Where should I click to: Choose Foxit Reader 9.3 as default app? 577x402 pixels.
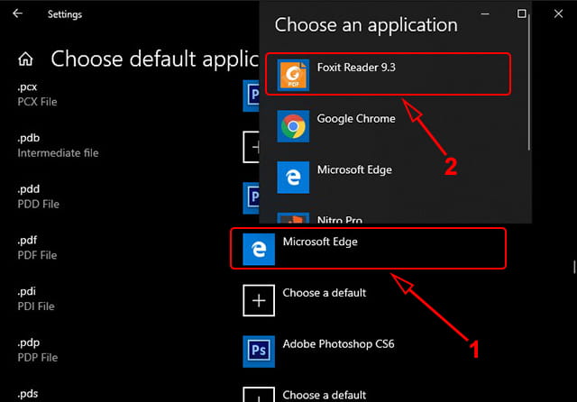tap(388, 74)
